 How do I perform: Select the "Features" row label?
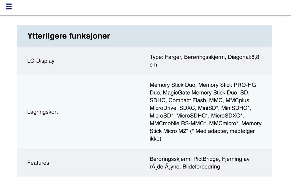click(x=38, y=163)
